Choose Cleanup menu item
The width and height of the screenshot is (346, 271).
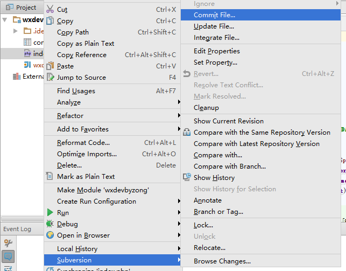[260, 107]
